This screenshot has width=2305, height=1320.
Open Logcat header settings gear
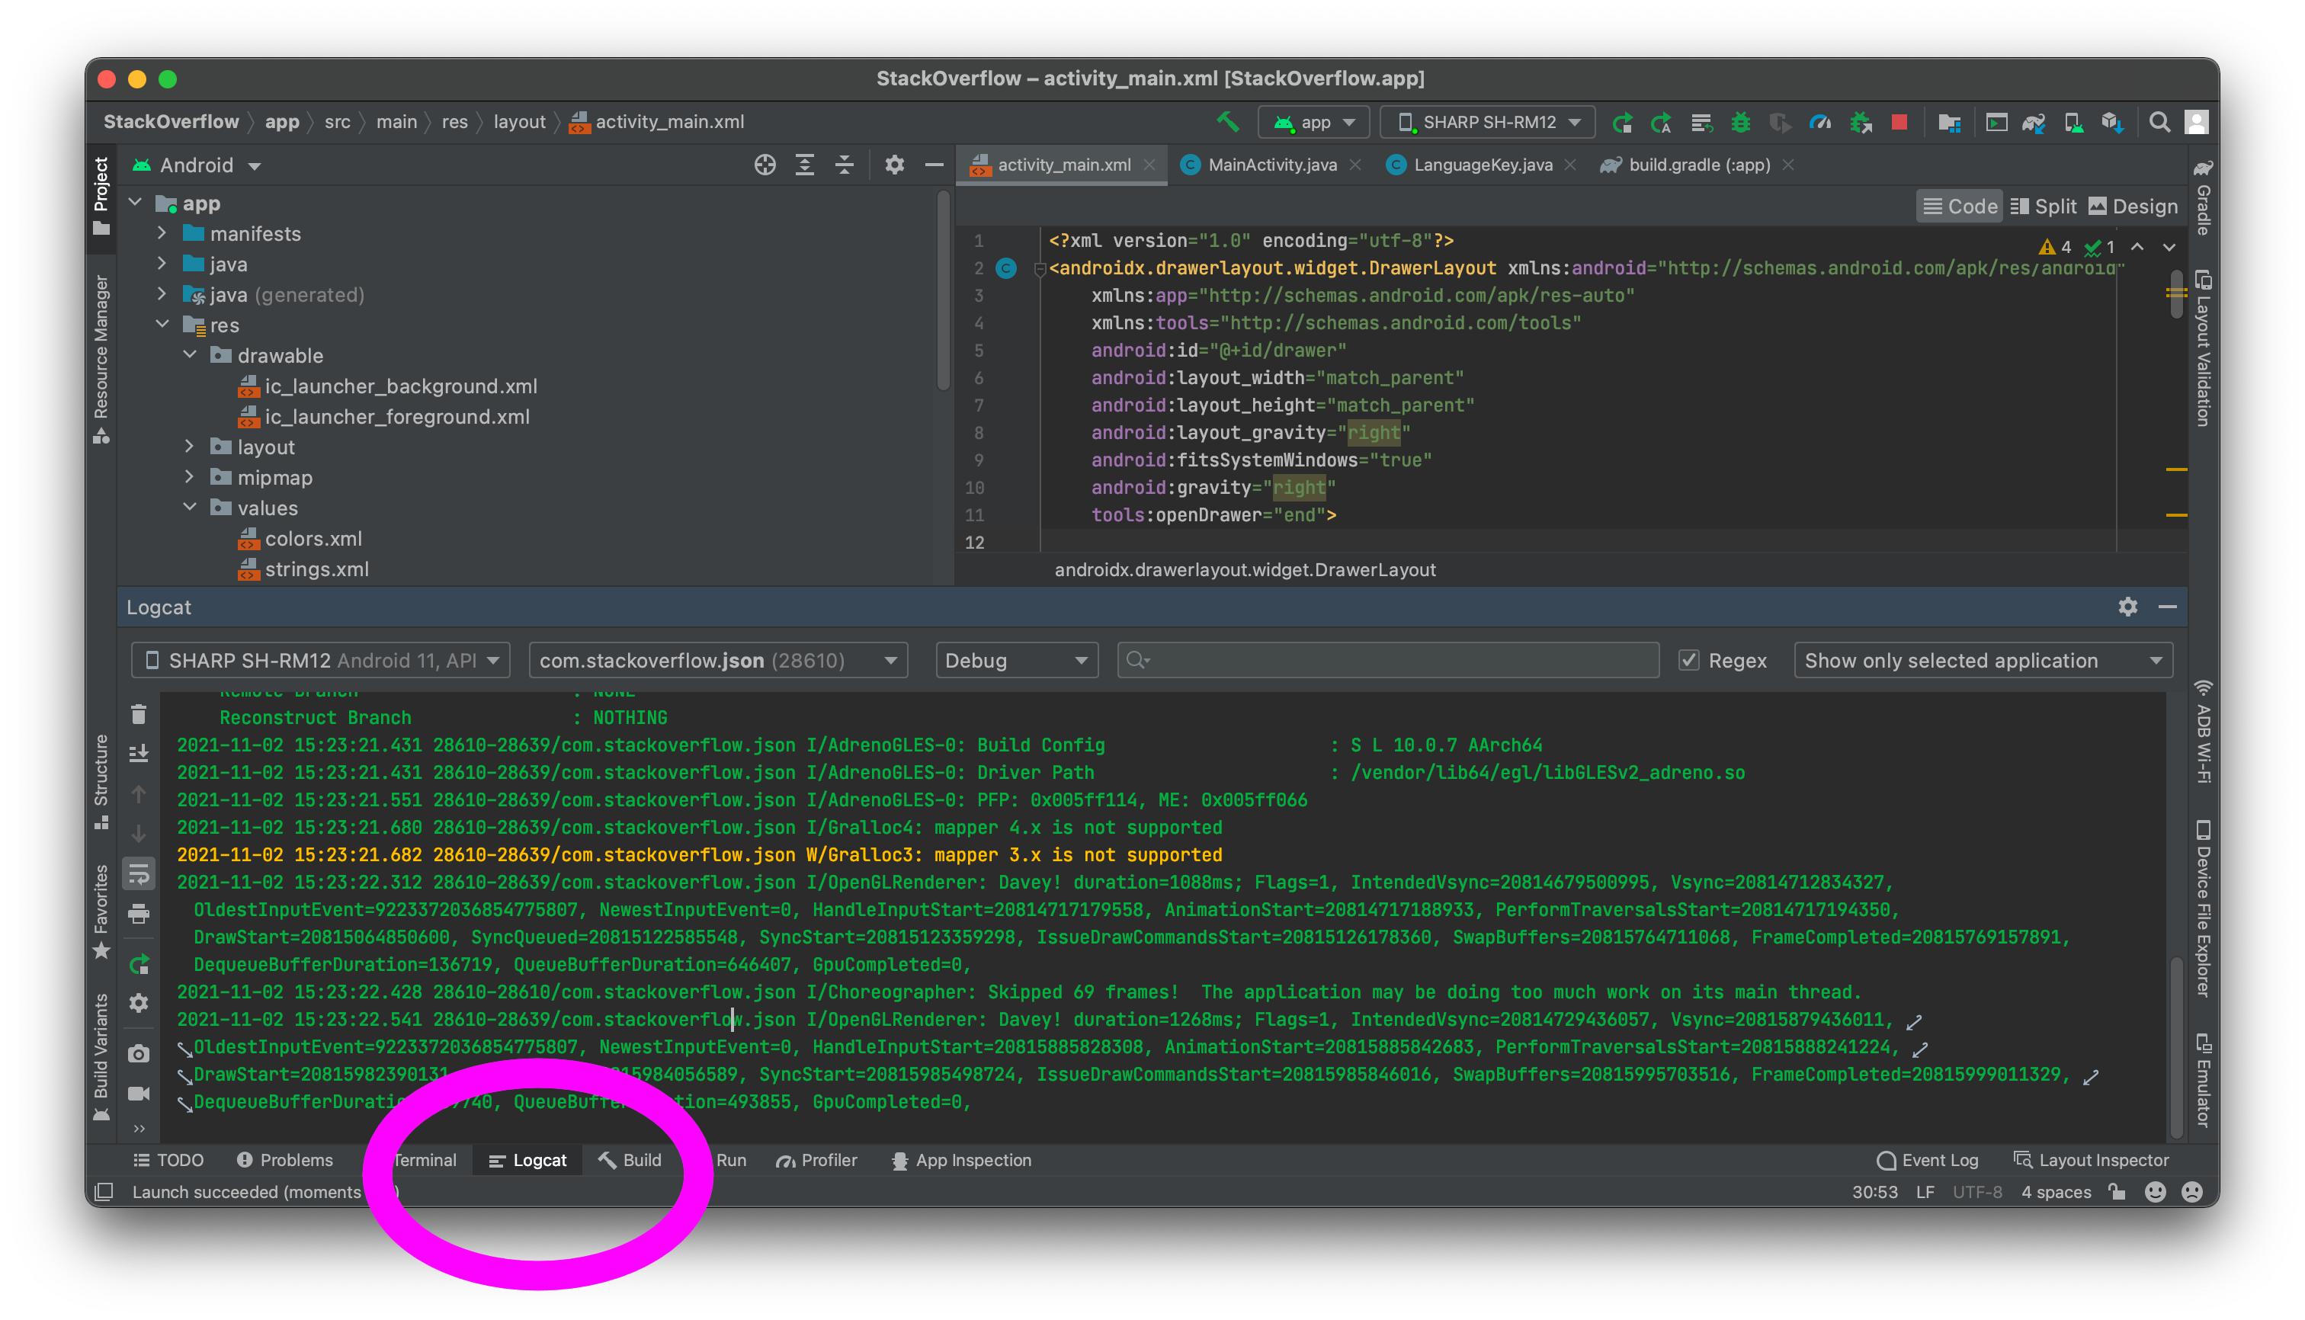tap(2127, 607)
